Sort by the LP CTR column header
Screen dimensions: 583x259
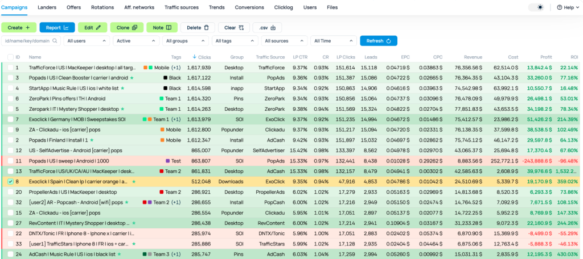click(300, 57)
